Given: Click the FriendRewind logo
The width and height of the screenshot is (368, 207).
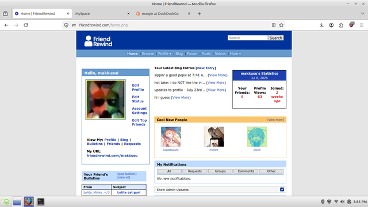Looking at the screenshot, I should [x=98, y=41].
